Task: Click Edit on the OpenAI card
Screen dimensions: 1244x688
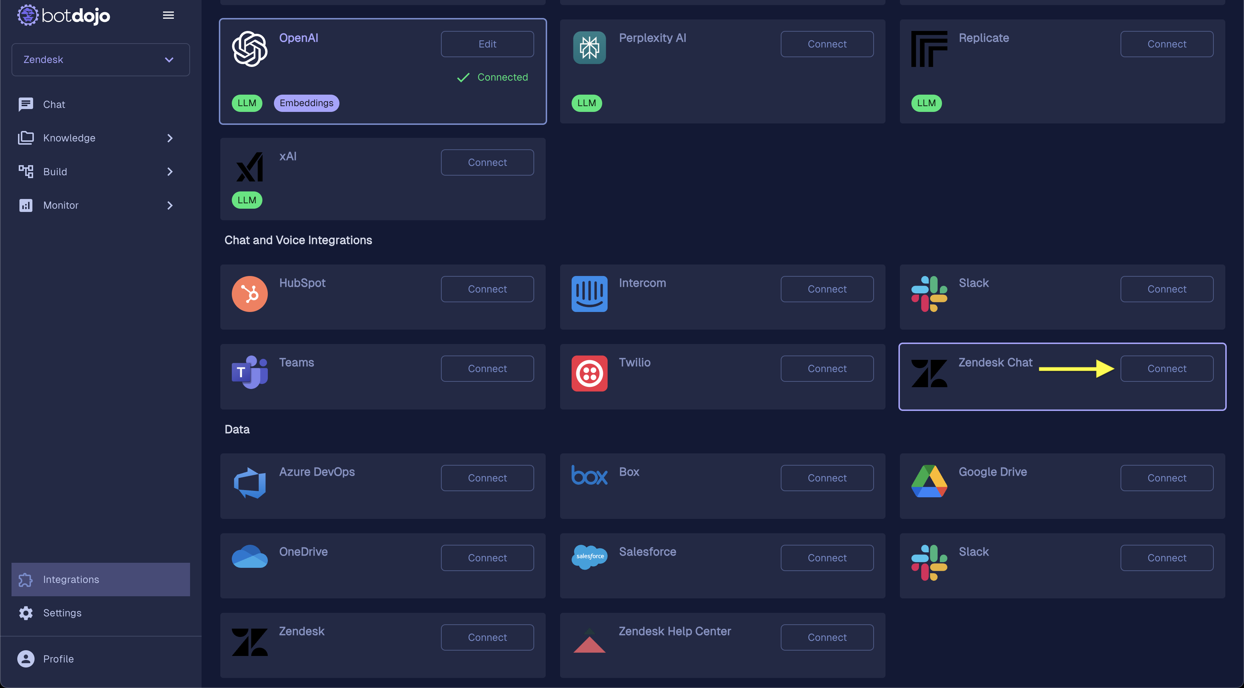Action: (487, 44)
